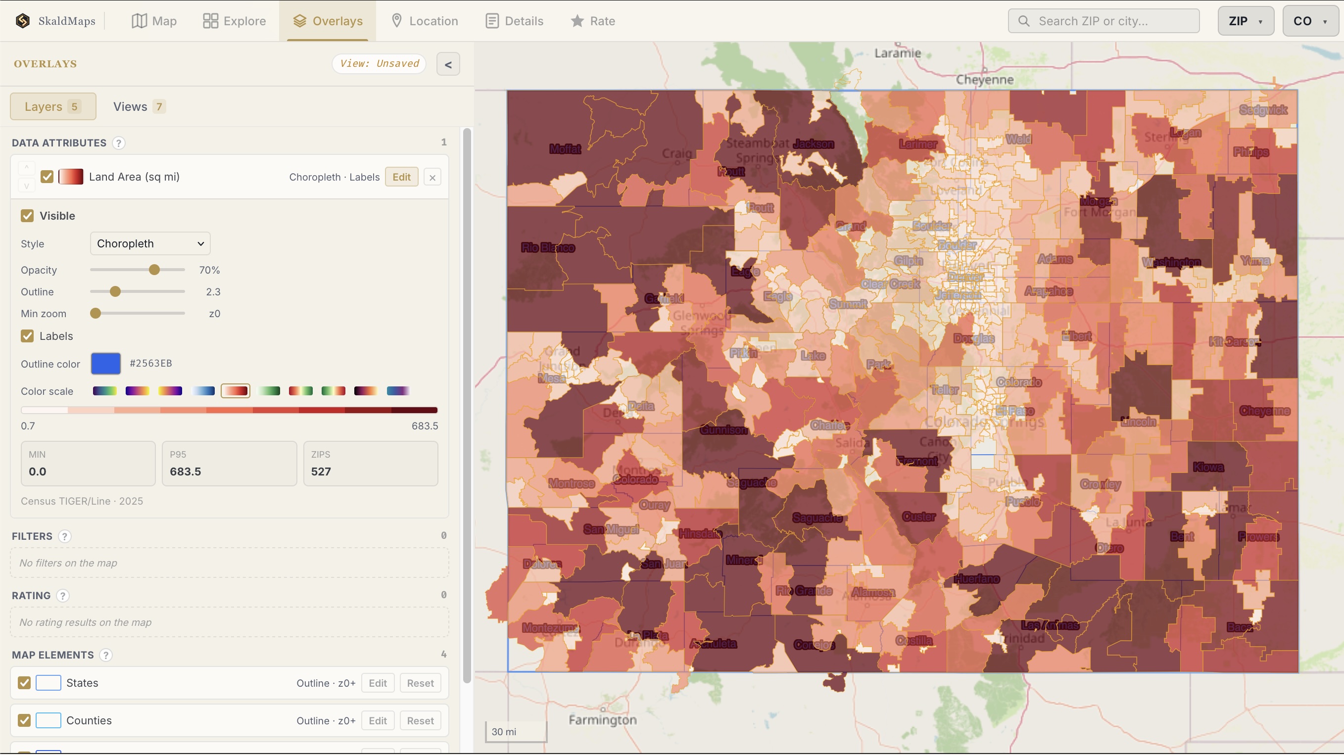This screenshot has height=755, width=1344.
Task: Toggle the Labels checkbox
Action: (27, 336)
